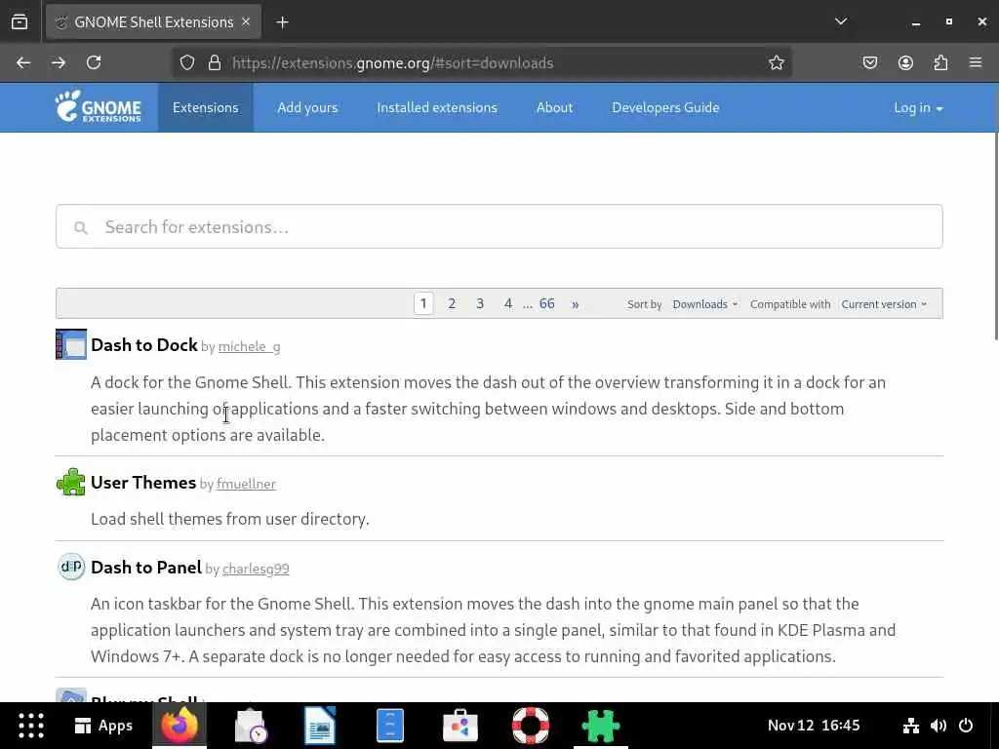Go to results page 2
This screenshot has height=749, width=999.
click(x=452, y=303)
